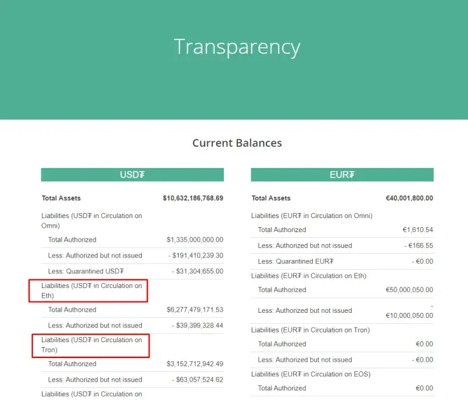Viewport: 468px width, 400px height.
Task: Click the Transparency page heading
Action: 237,47
